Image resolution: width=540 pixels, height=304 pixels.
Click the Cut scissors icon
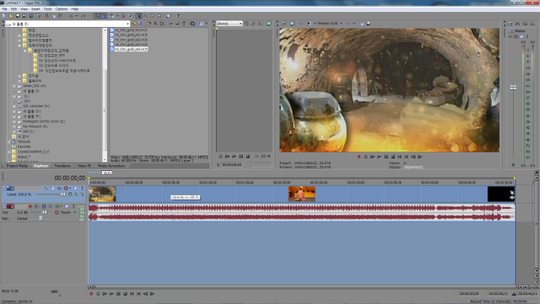[x=46, y=16]
